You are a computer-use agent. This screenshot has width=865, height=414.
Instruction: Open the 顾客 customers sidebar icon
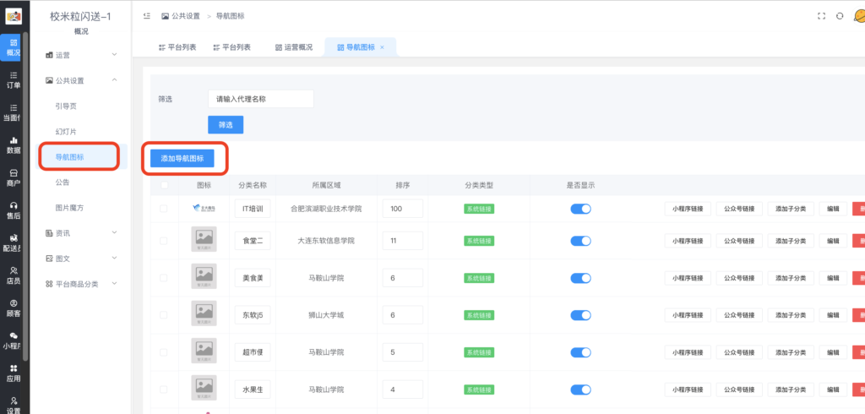[x=14, y=308]
